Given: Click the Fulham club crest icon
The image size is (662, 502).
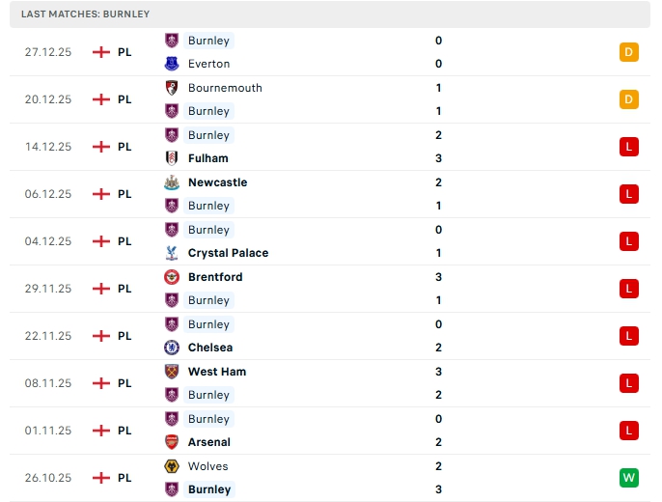Looking at the screenshot, I should pos(172,158).
